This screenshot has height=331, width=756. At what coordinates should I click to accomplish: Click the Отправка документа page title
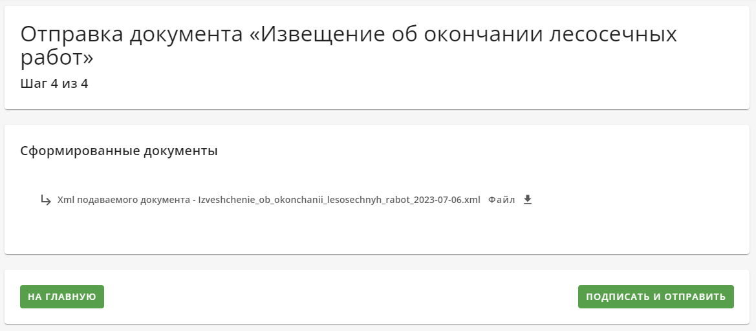(349, 46)
